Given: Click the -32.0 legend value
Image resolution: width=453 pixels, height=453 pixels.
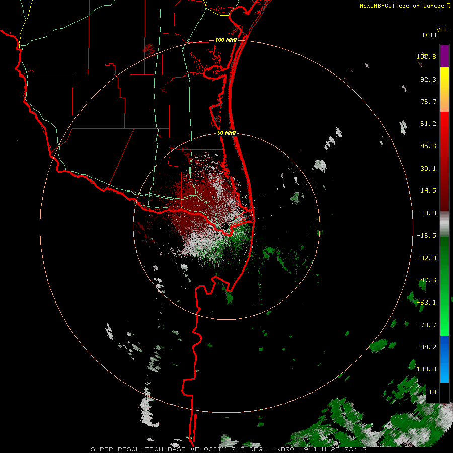Looking at the screenshot, I should (426, 258).
